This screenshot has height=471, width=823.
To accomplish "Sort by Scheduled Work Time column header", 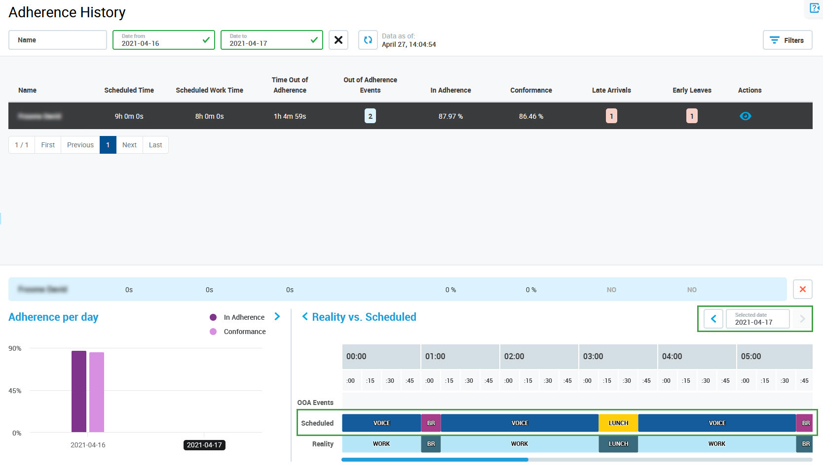I will click(x=209, y=90).
